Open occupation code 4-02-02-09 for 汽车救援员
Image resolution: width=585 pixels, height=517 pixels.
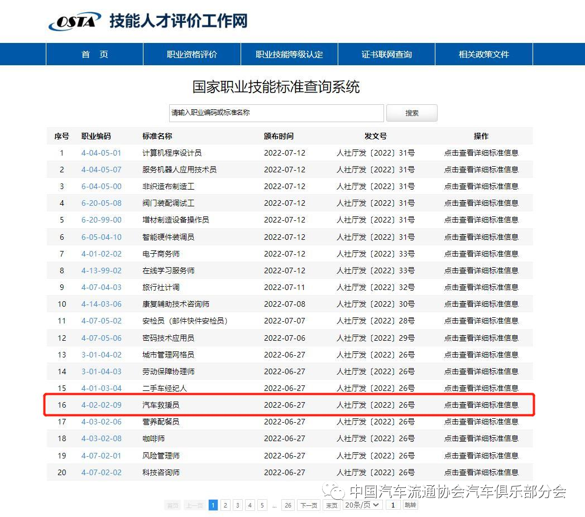pyautogui.click(x=101, y=405)
